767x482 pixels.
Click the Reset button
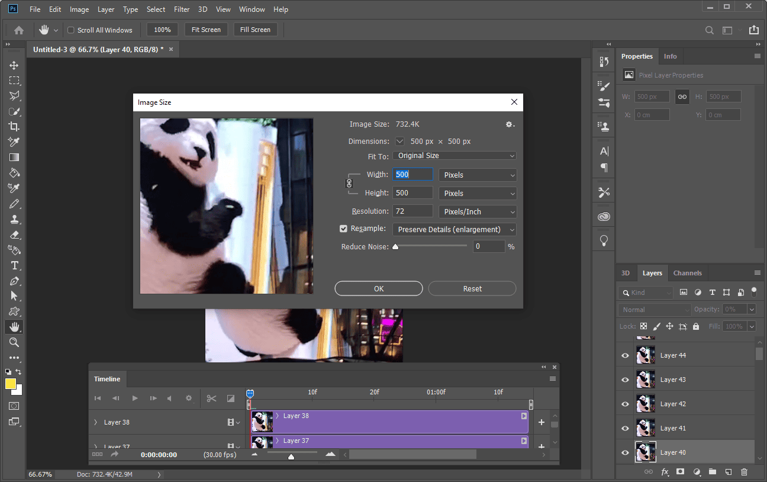(x=472, y=288)
